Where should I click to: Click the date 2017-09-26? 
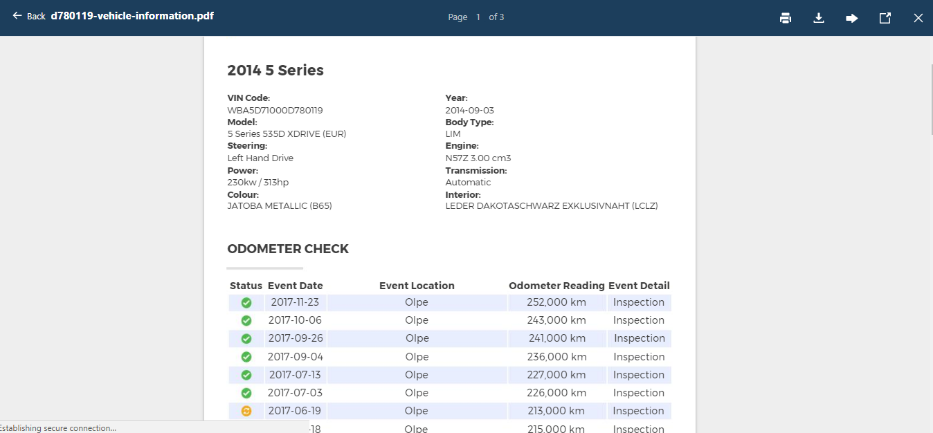tap(296, 338)
